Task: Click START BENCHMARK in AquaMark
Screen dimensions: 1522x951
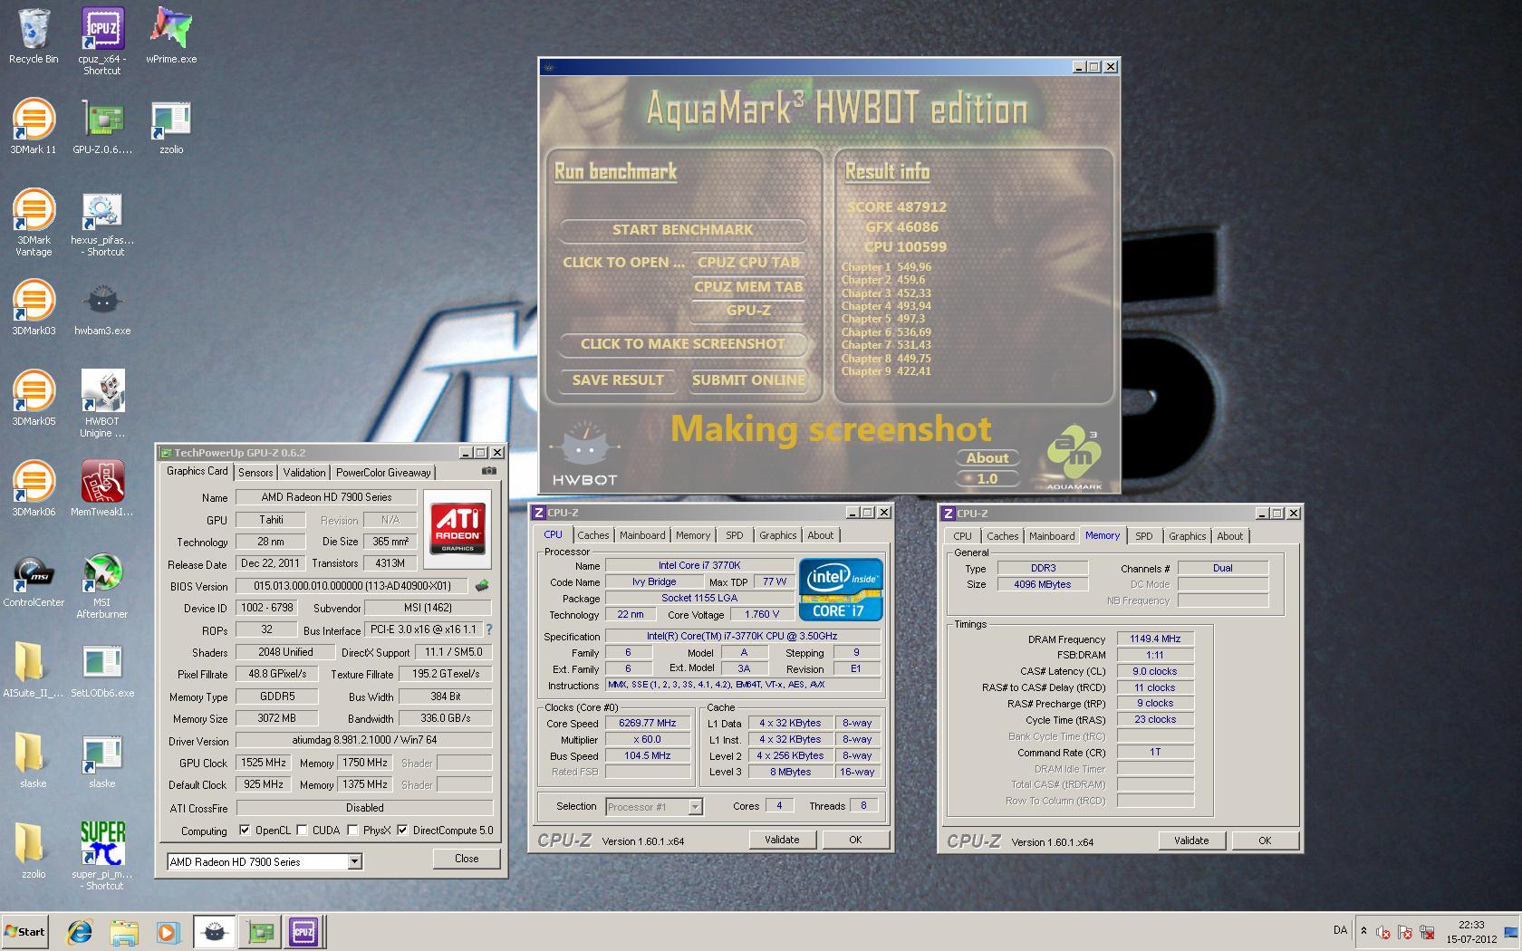Action: coord(682,230)
